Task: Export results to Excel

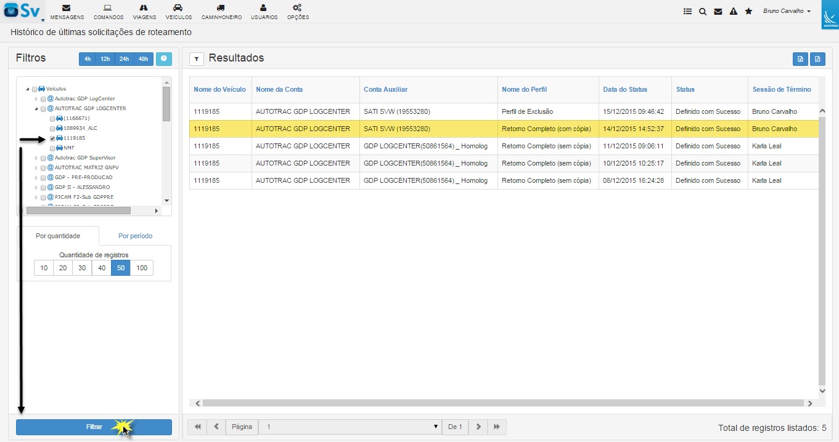Action: (800, 59)
